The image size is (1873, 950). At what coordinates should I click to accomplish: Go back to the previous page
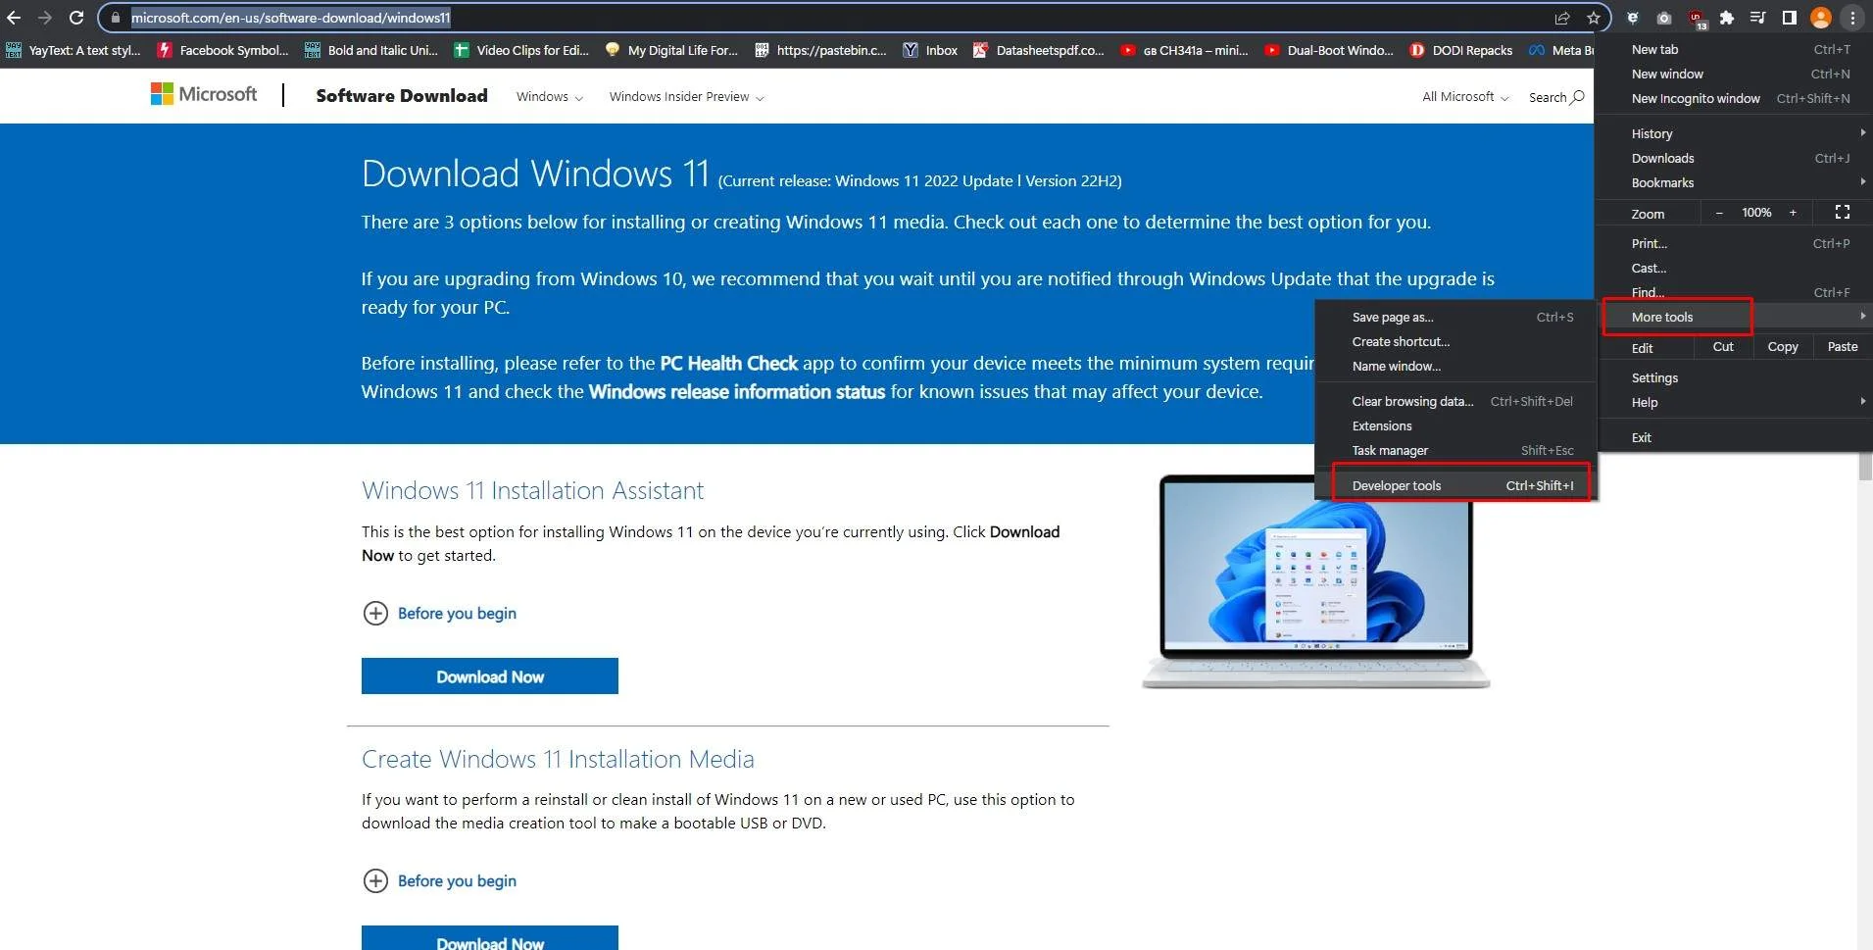click(14, 18)
